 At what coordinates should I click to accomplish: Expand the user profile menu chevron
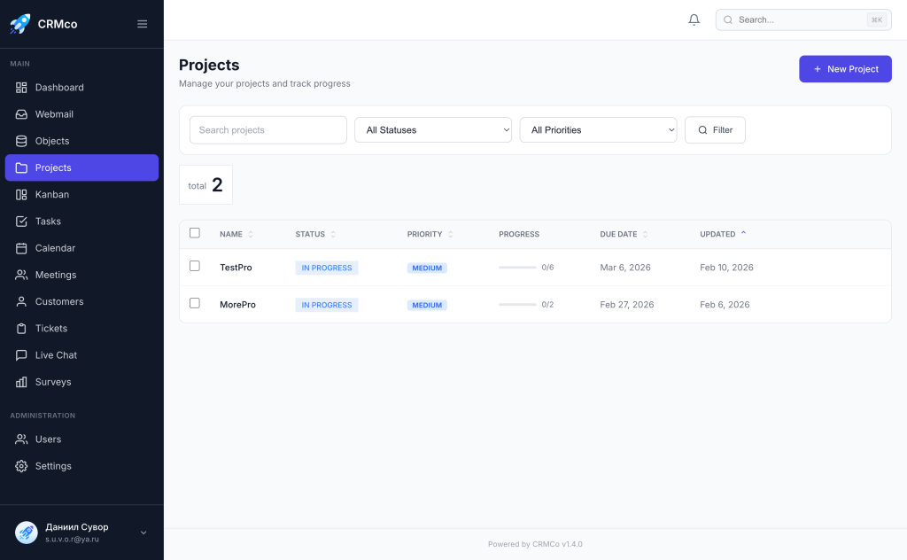pyautogui.click(x=143, y=533)
